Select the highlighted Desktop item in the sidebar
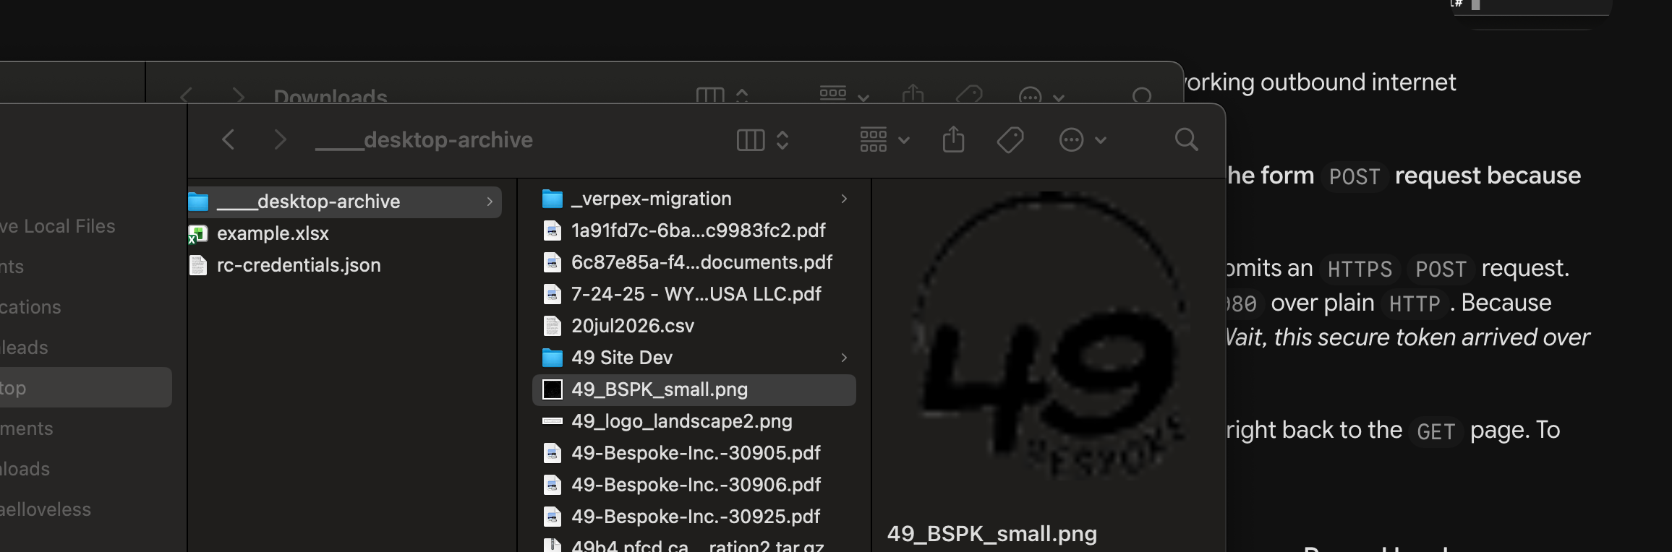Image resolution: width=1672 pixels, height=552 pixels. pyautogui.click(x=85, y=387)
